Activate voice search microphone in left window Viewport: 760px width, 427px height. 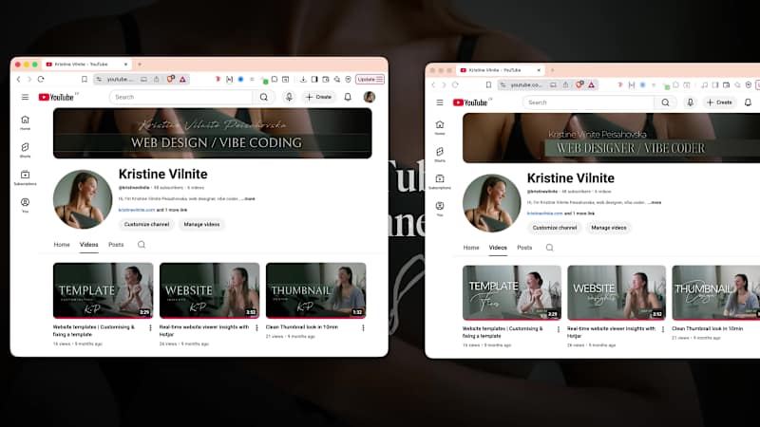(289, 98)
